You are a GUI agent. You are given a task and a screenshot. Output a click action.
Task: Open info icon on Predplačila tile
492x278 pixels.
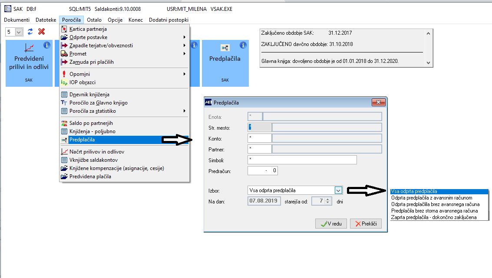click(x=243, y=45)
